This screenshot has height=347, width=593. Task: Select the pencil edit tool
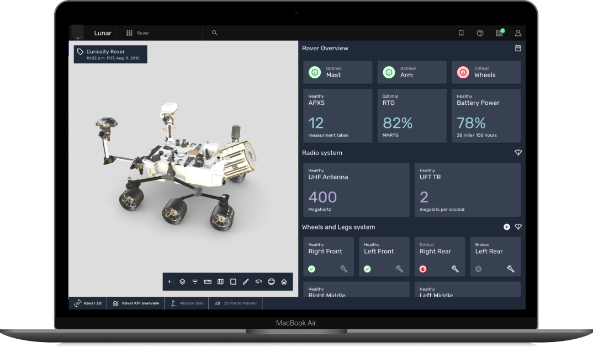246,281
